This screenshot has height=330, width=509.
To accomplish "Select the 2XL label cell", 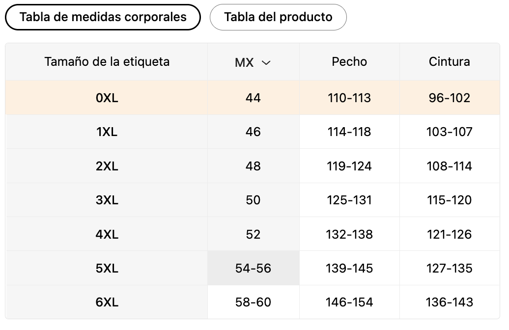I will coord(107,166).
